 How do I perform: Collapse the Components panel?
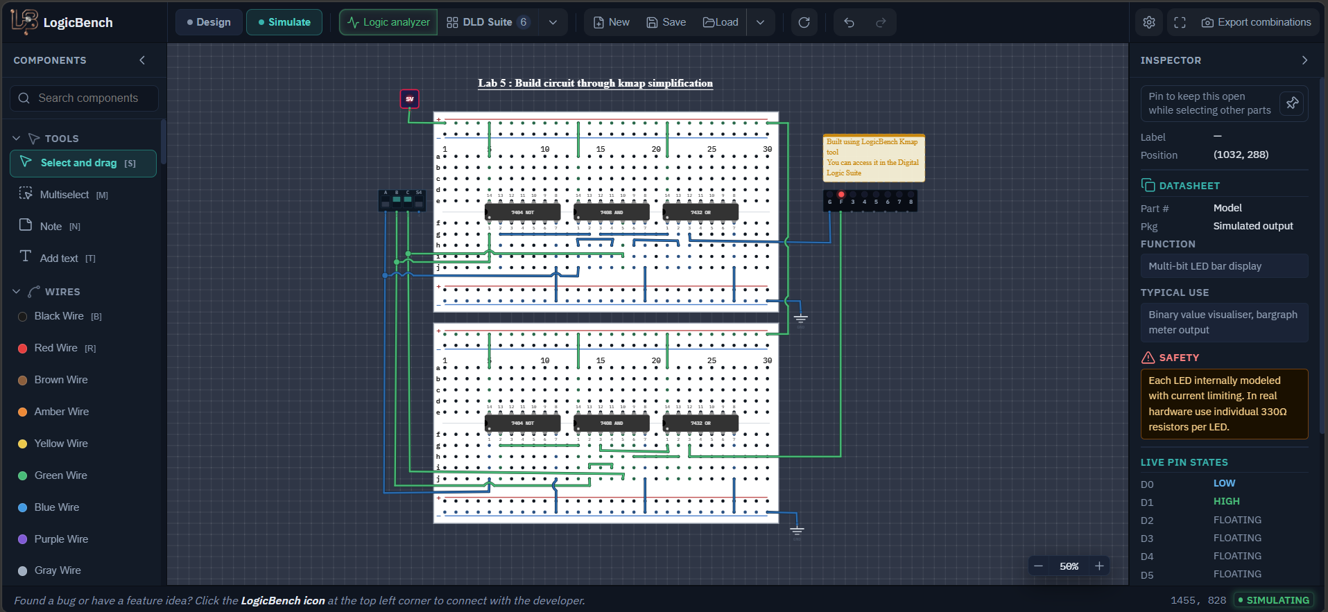pos(142,60)
